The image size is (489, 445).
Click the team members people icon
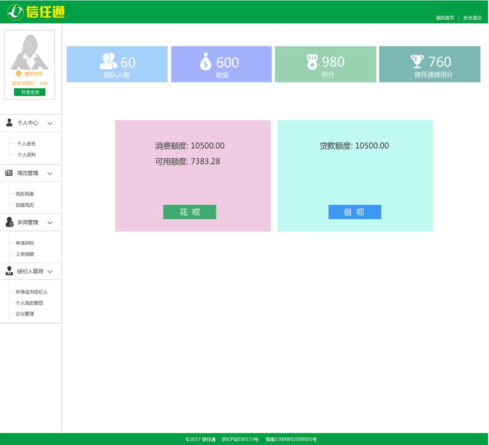pyautogui.click(x=108, y=61)
